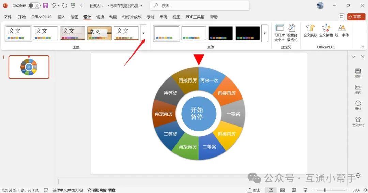Expand the themes gallery More arrow
This screenshot has width=368, height=193.
(144, 33)
